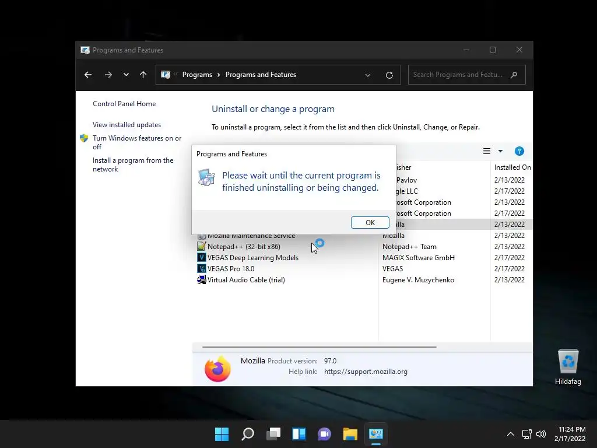Open File Explorer from the taskbar
Image resolution: width=597 pixels, height=448 pixels.
(350, 434)
